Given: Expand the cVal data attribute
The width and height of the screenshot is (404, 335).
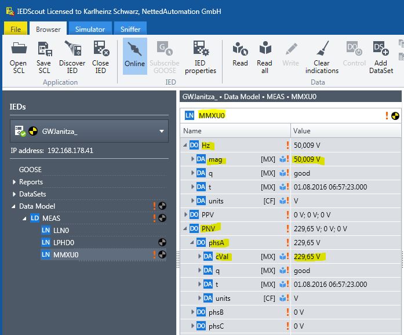Looking at the screenshot, I should (x=199, y=256).
